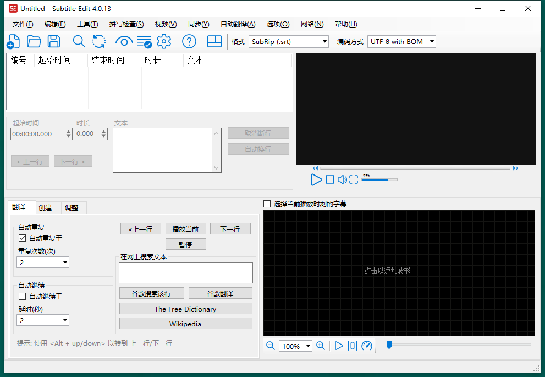Click the waveform position slider handle
545x377 pixels.
click(389, 345)
